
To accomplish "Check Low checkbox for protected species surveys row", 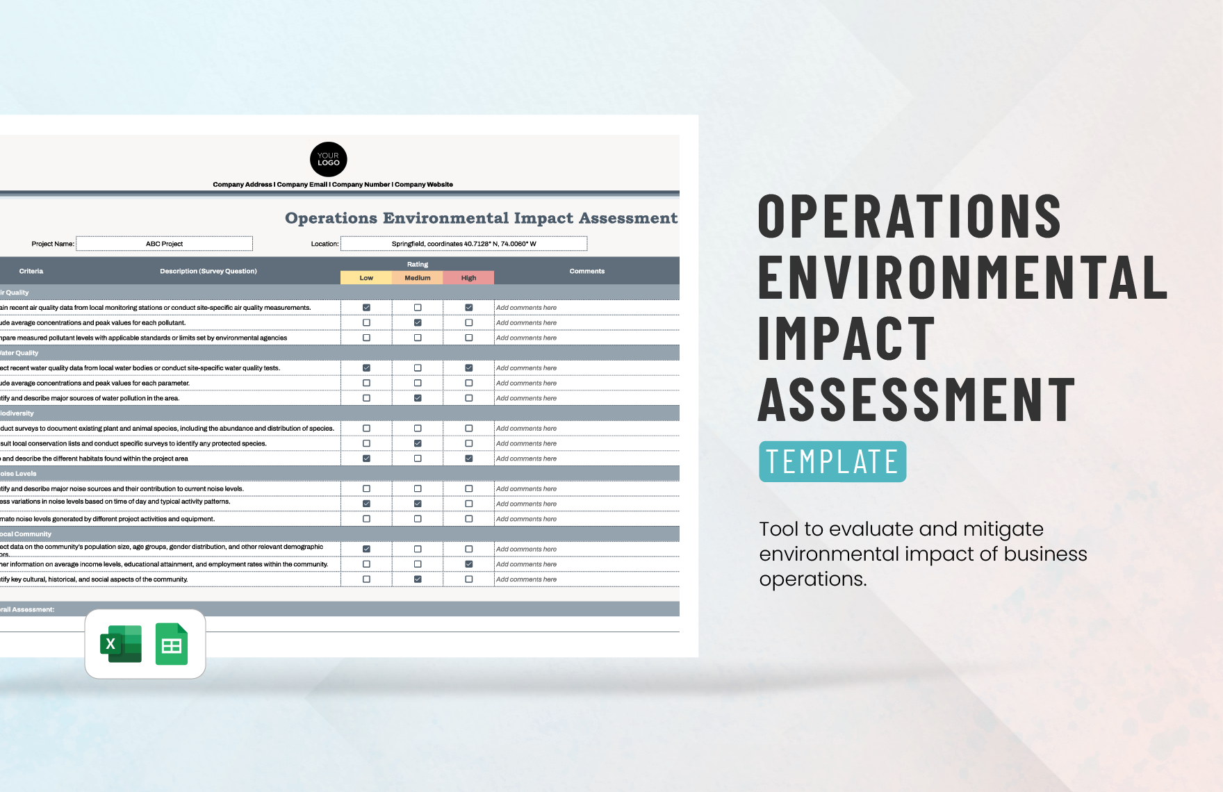I will (366, 443).
